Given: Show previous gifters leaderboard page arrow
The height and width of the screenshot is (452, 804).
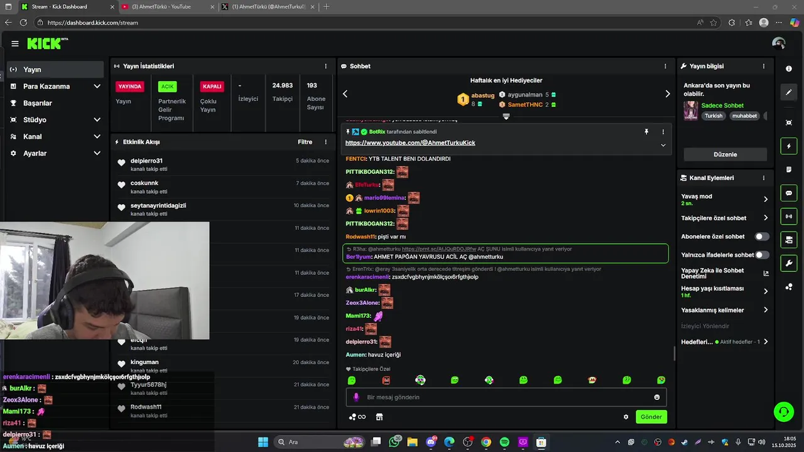Looking at the screenshot, I should point(345,94).
